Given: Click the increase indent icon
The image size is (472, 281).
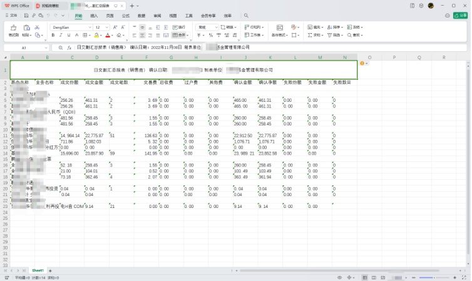Looking at the screenshot, I should pyautogui.click(x=166, y=27).
